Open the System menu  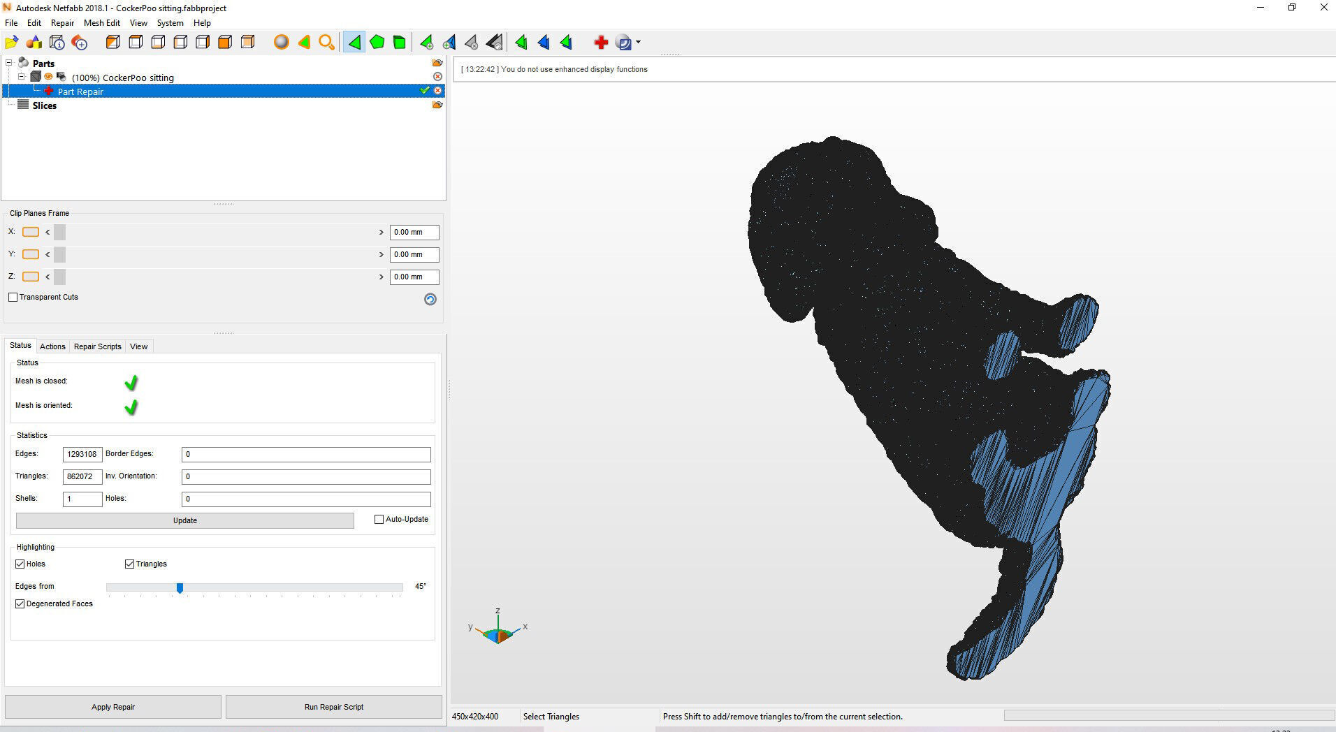coord(170,23)
